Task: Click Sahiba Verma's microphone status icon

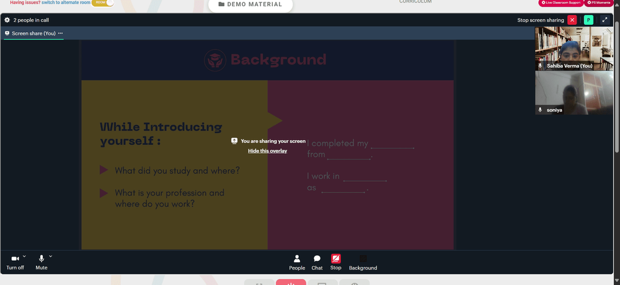Action: coord(540,66)
